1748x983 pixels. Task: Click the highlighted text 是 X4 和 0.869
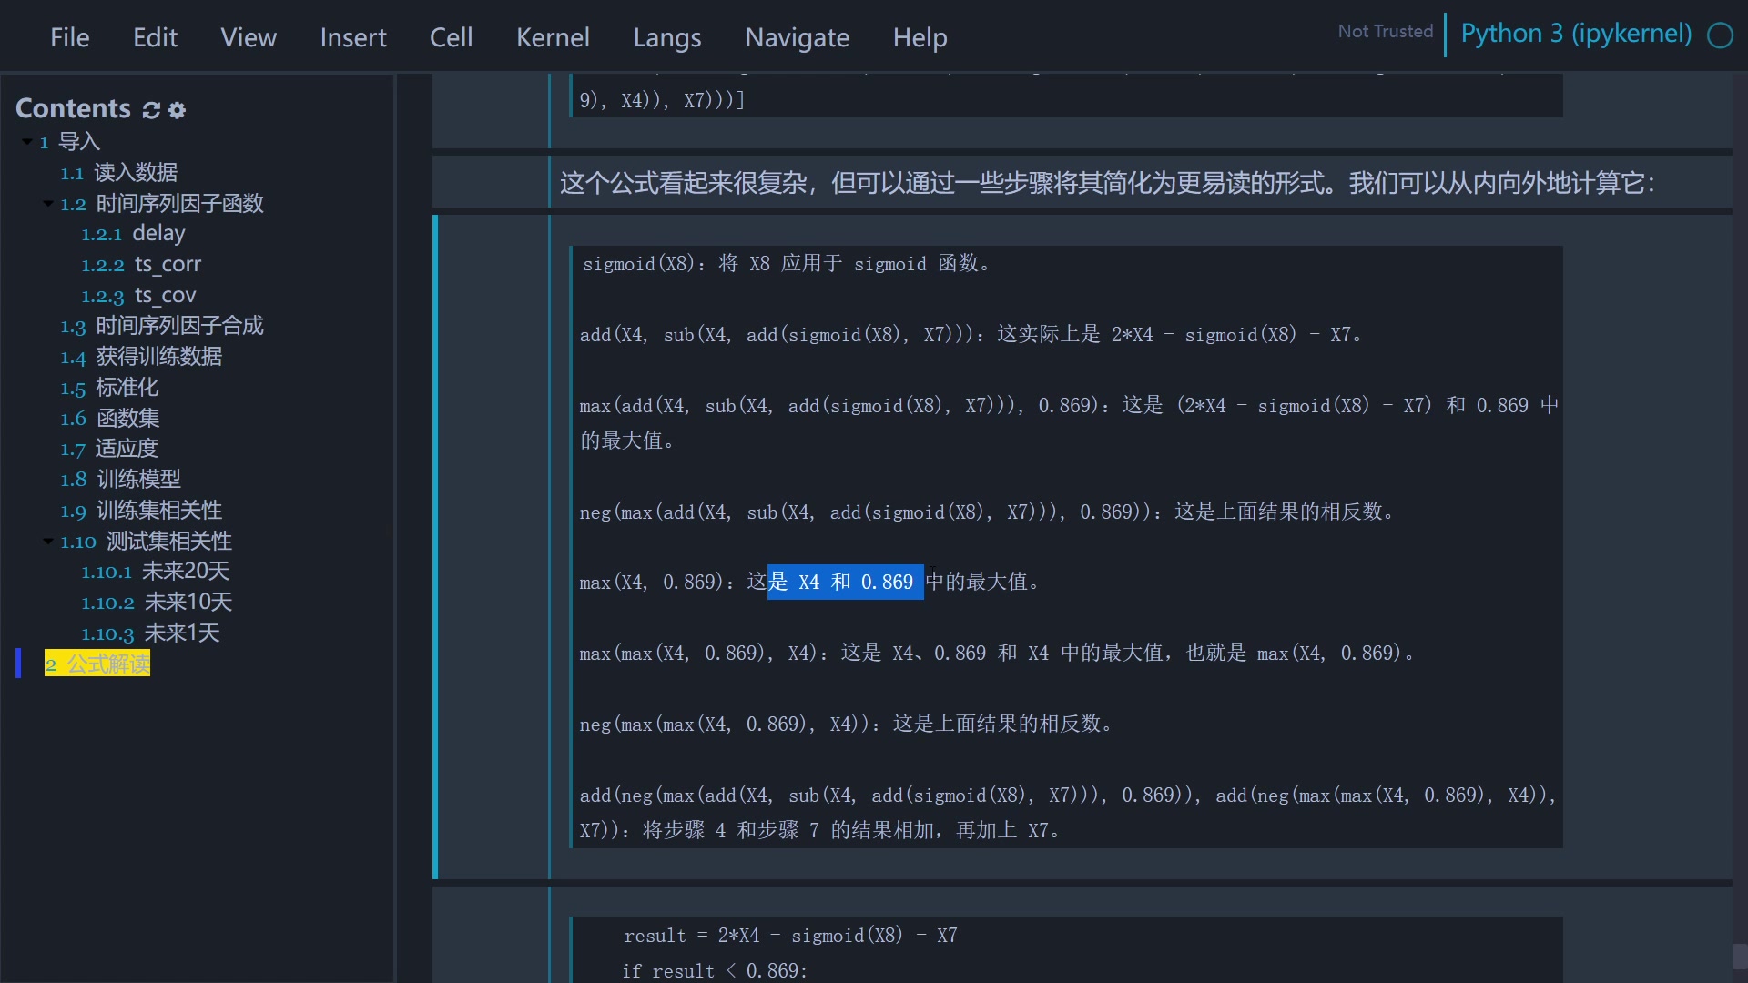point(845,583)
